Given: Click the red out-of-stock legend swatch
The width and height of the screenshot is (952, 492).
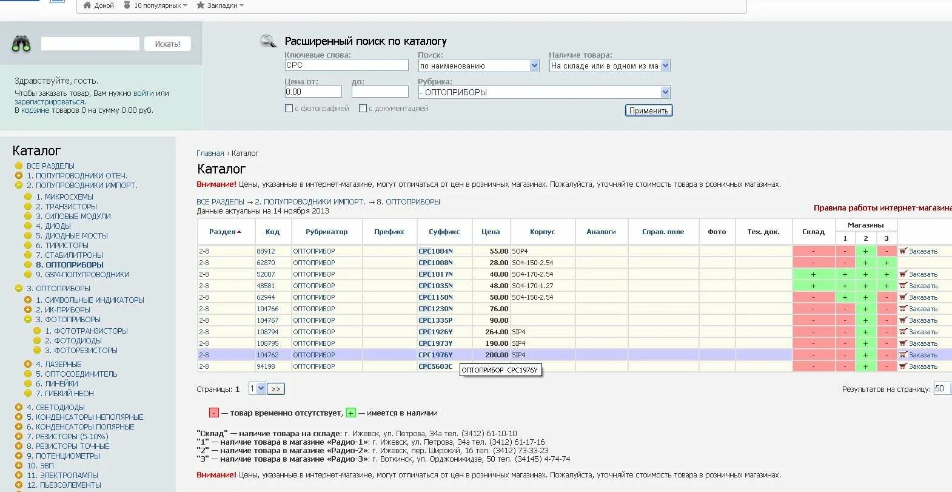Looking at the screenshot, I should [213, 413].
